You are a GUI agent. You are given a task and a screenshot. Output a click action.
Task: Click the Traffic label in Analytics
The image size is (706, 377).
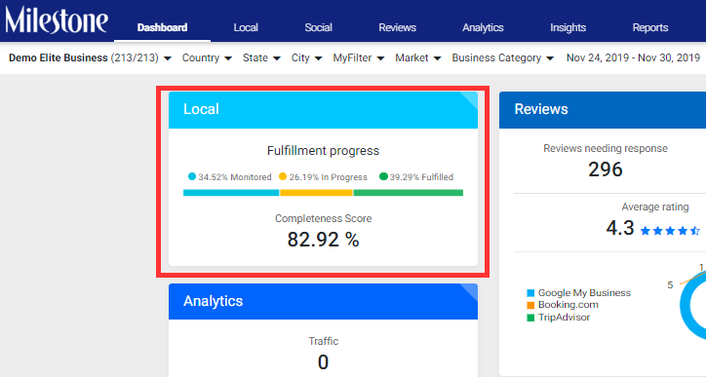[324, 342]
